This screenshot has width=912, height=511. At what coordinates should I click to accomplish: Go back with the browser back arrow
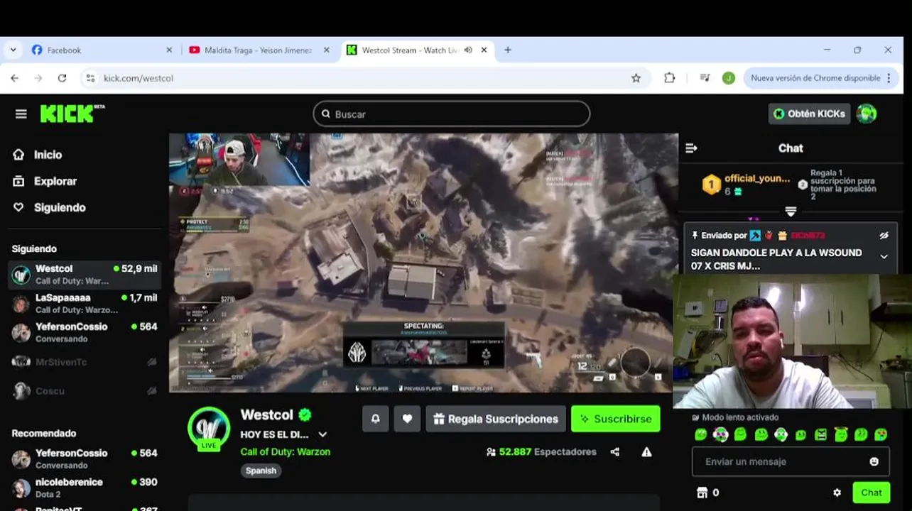15,78
